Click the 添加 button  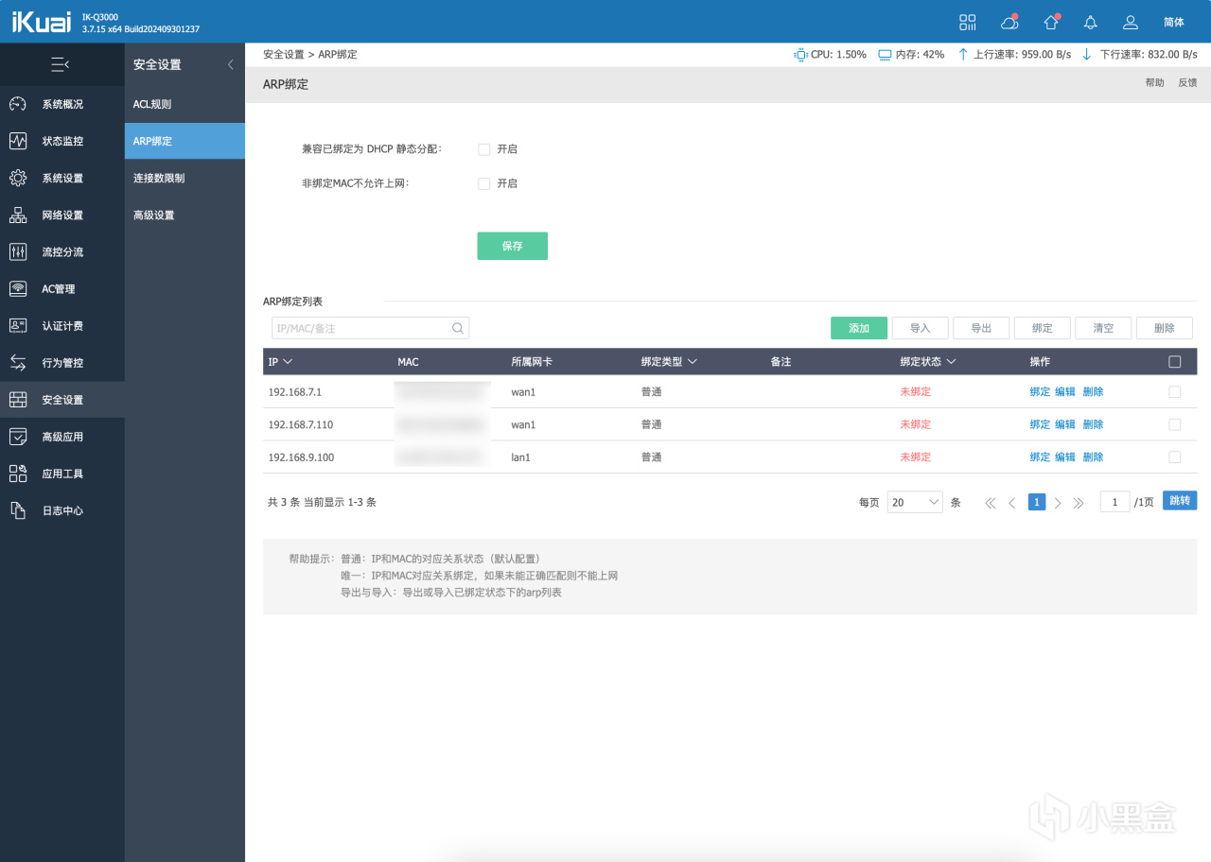click(859, 328)
